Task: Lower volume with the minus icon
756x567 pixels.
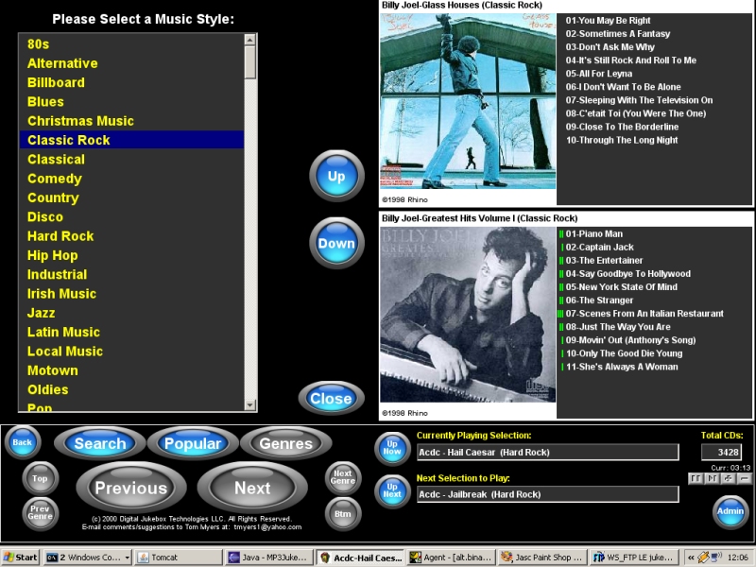Action: 745,478
